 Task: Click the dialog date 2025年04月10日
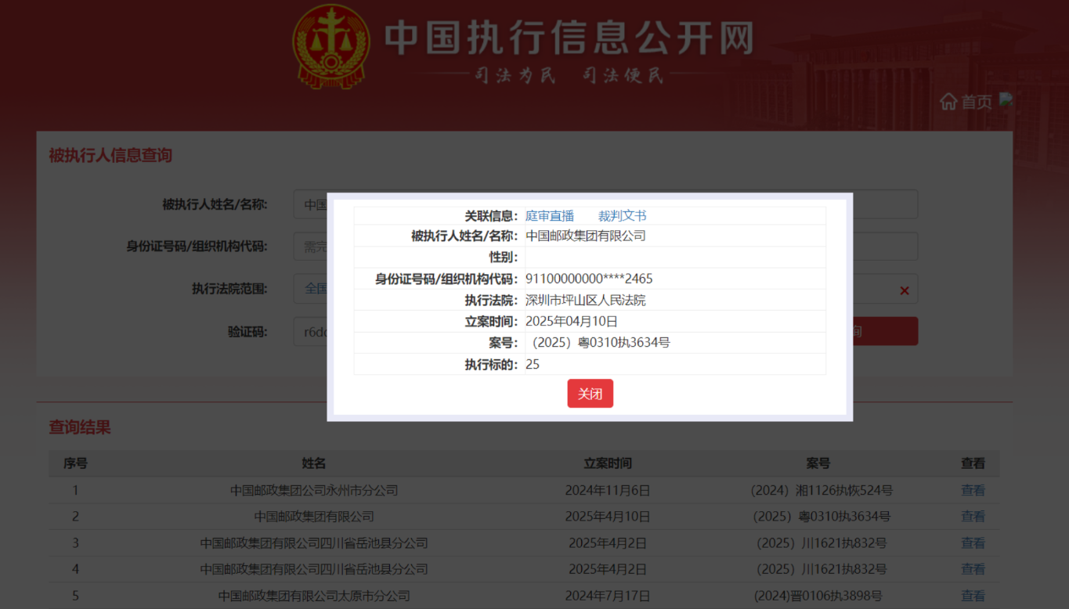(x=572, y=322)
